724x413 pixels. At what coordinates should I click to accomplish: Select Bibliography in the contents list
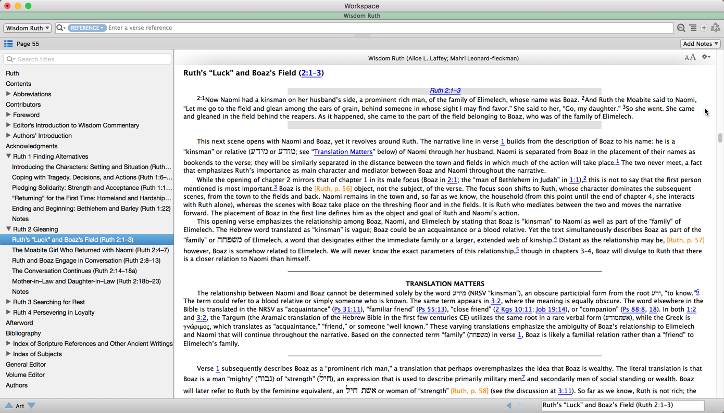pyautogui.click(x=23, y=333)
